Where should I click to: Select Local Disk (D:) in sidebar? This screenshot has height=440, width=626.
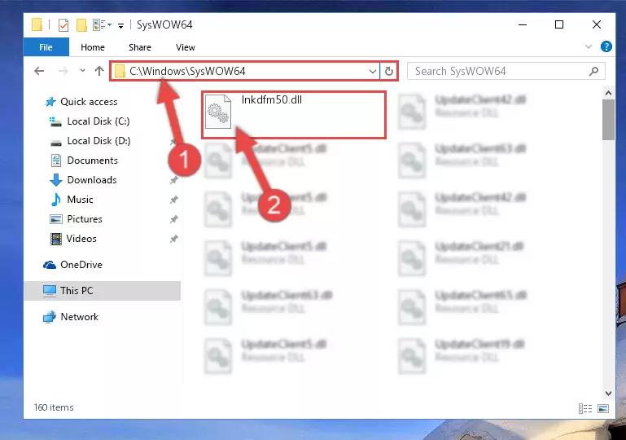coord(98,141)
